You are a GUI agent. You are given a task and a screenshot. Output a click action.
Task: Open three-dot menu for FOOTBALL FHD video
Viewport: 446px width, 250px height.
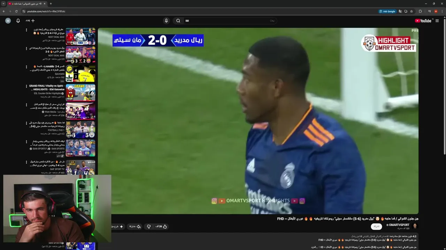click(26, 123)
